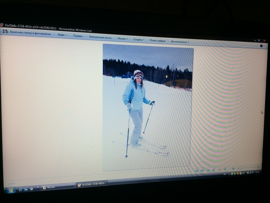Click Показ слайдов button
The image size is (270, 203).
[x=157, y=40]
